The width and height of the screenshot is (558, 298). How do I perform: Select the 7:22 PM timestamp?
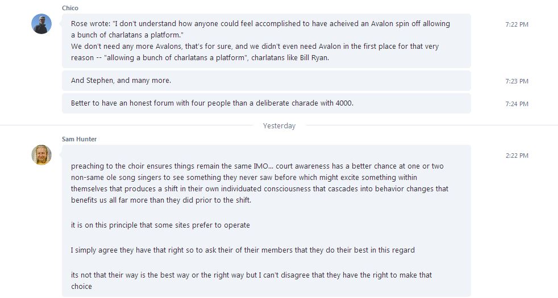(517, 24)
